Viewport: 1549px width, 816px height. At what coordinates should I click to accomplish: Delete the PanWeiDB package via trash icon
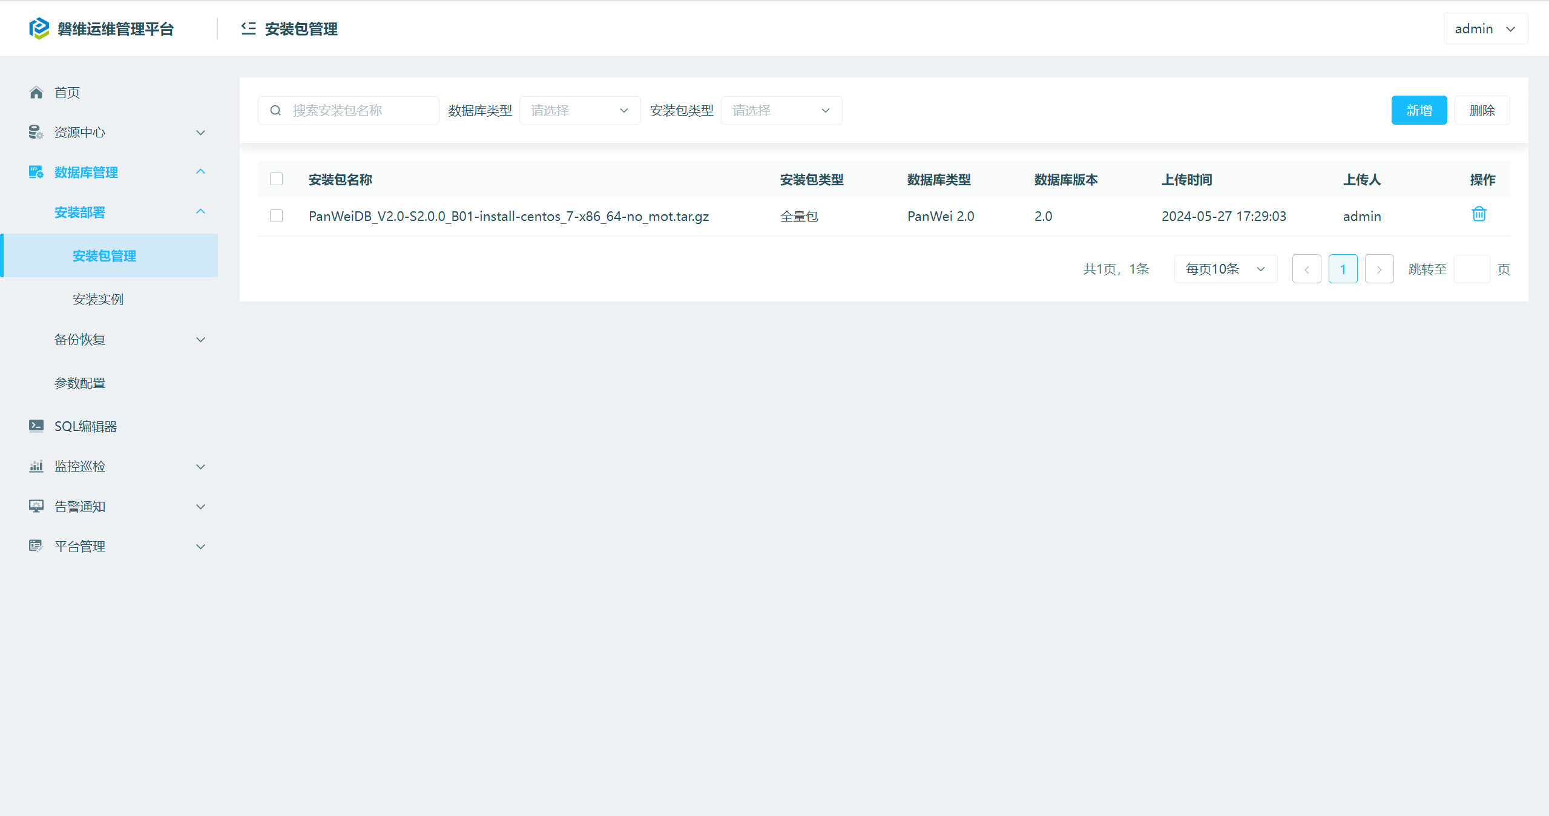tap(1479, 214)
